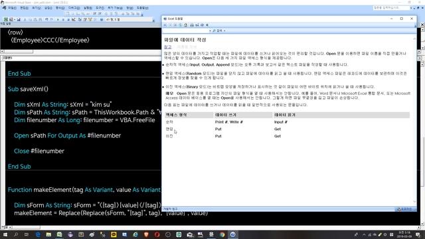
Task: Click Change Font Size icon in Help toolbar
Action: [x=197, y=25]
